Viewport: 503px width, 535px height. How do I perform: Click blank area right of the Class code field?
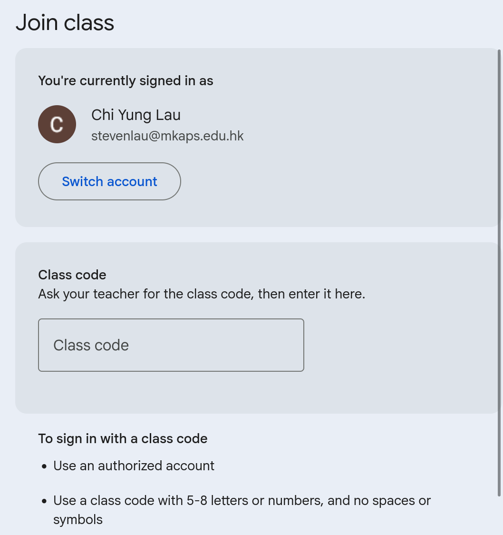click(x=399, y=345)
